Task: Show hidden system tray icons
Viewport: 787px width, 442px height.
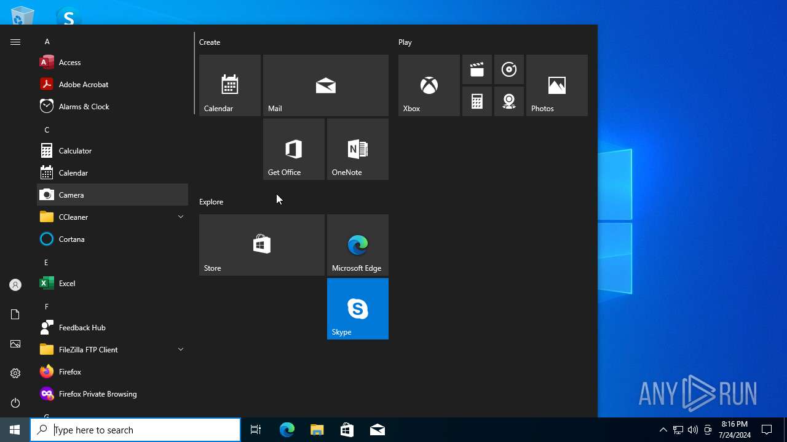Action: (663, 430)
